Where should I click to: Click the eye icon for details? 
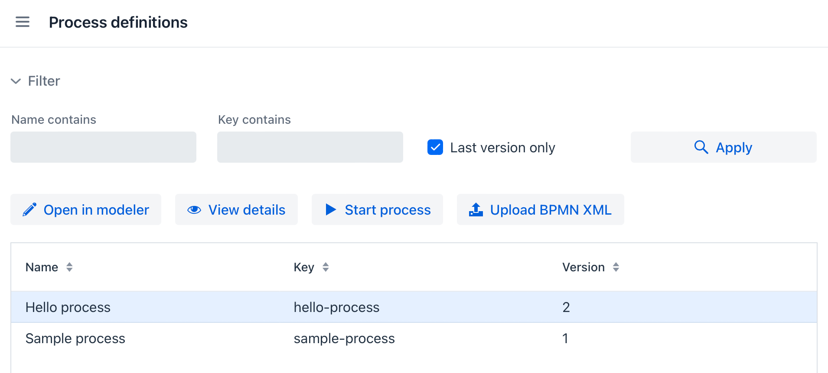[x=194, y=210]
